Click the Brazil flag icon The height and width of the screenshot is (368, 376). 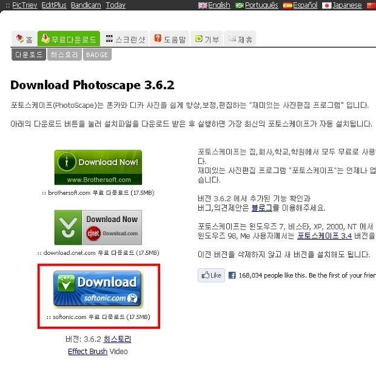tap(240, 5)
